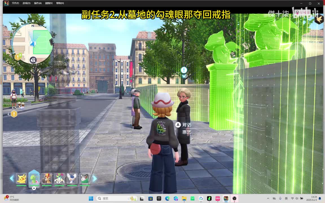Screen dimensions: 325x203
Task: Open the Windows Start menu
Action: 91,198
